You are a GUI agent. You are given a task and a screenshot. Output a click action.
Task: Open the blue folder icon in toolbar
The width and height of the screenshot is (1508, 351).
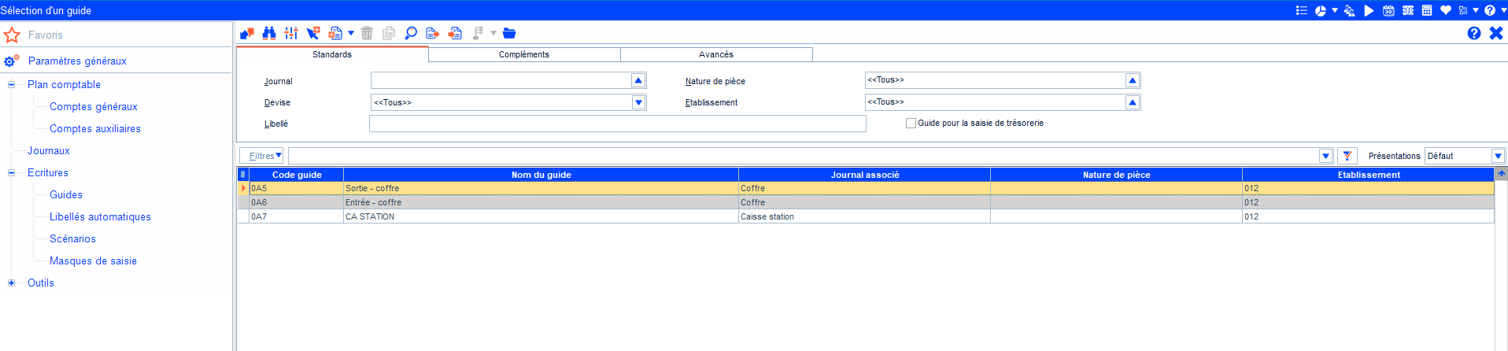tap(509, 33)
